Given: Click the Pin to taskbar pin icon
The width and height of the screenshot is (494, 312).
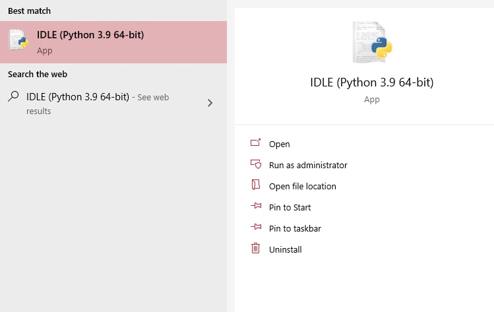Looking at the screenshot, I should (x=256, y=227).
